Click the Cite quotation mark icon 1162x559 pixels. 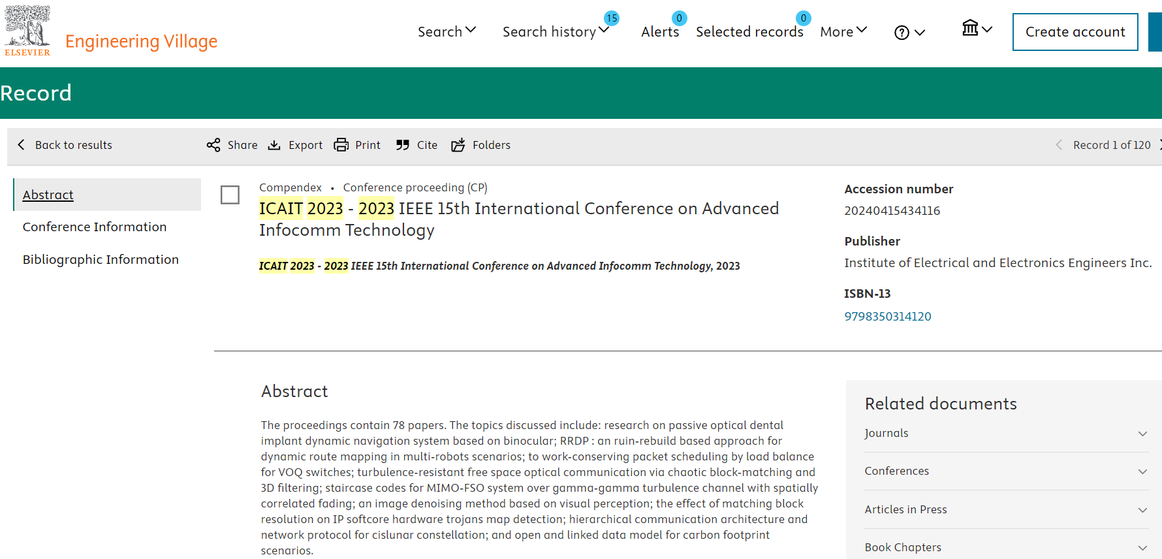point(403,145)
